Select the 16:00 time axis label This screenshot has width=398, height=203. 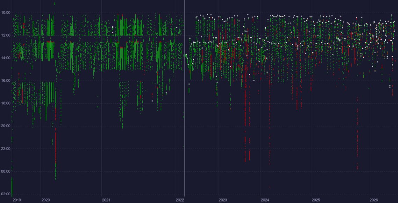pos(6,81)
